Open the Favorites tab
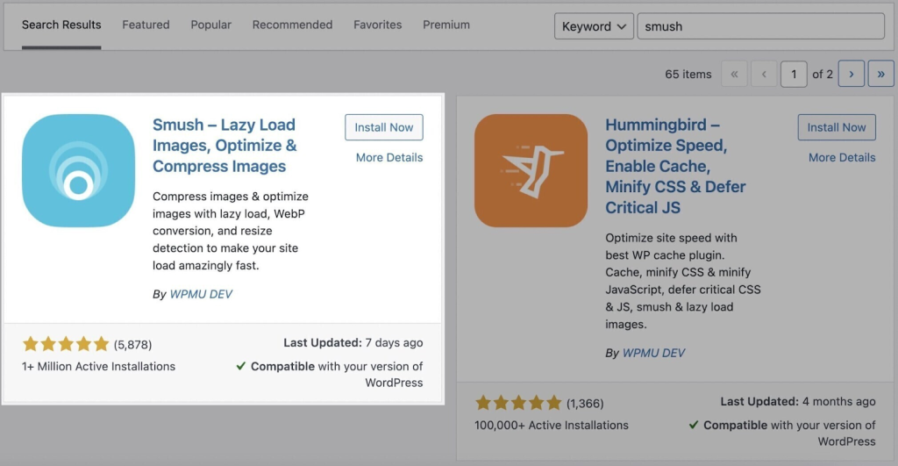Screen dimensions: 898x466 [377, 25]
